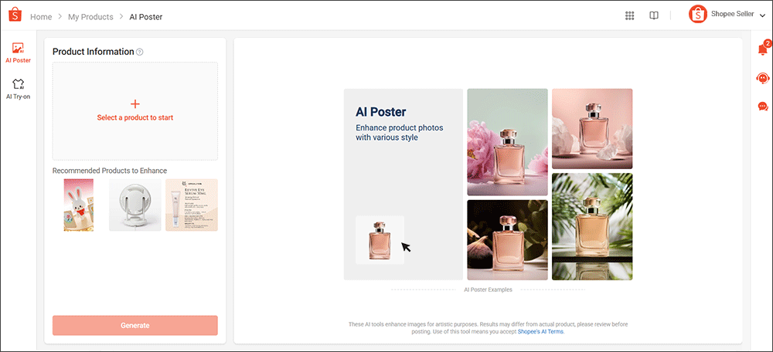
Task: View the palm leaves perfume example
Action: click(x=592, y=226)
